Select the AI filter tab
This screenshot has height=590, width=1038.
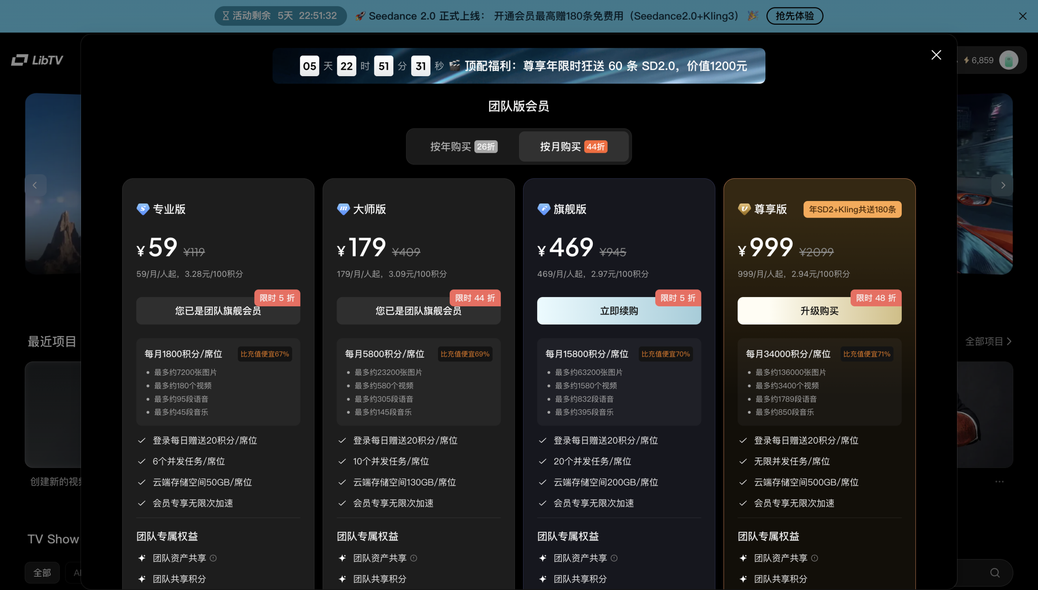coord(78,573)
